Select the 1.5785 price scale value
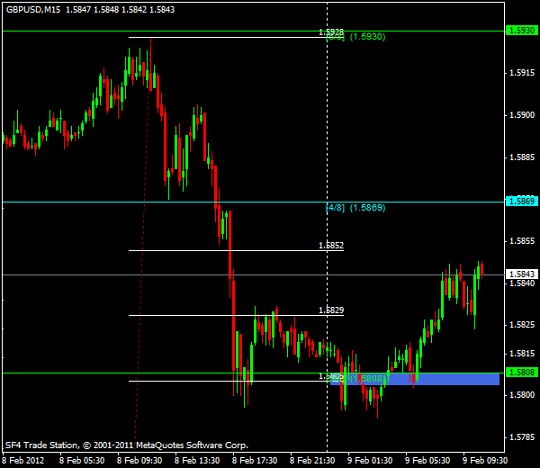The width and height of the screenshot is (540, 468). tap(522, 437)
